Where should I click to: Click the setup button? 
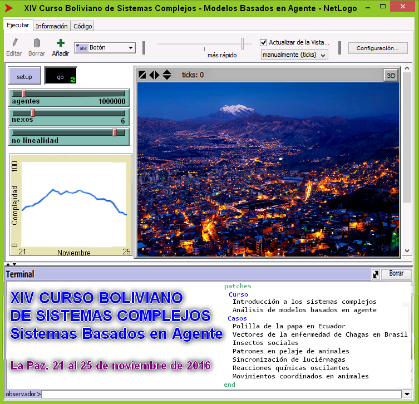coord(24,77)
